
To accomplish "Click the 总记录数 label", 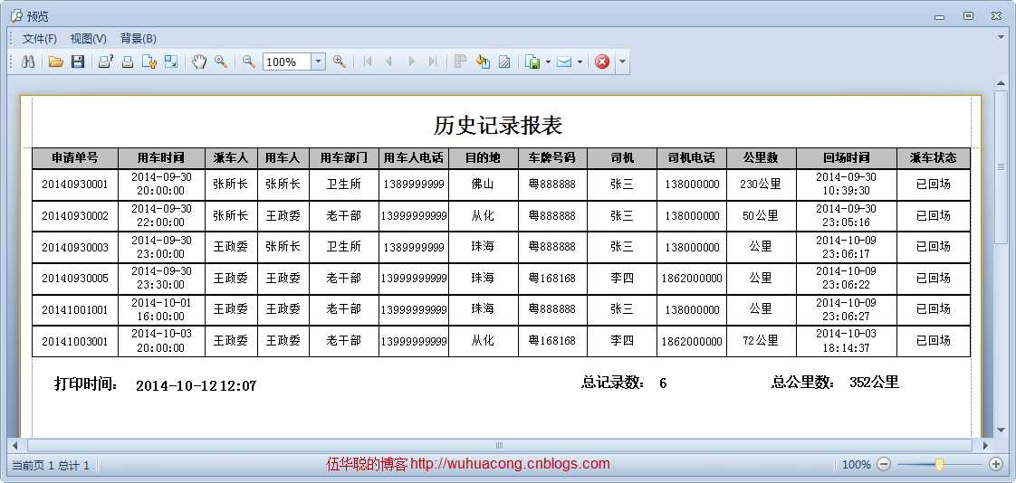I will [613, 383].
